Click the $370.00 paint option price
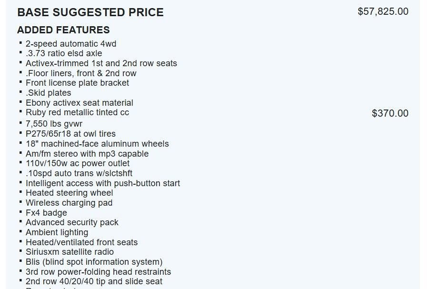429x289 pixels. point(390,113)
